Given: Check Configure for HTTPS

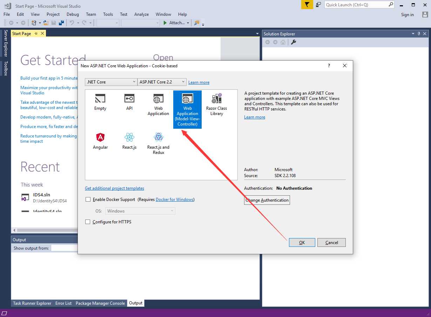Looking at the screenshot, I should pos(88,222).
